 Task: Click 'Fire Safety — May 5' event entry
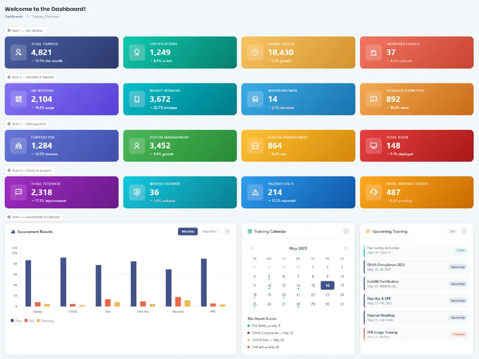[264, 326]
